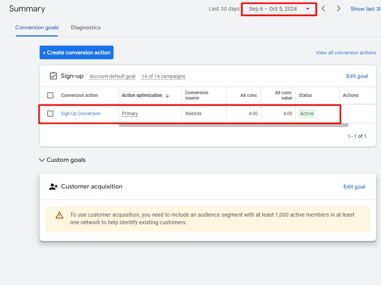The image size is (381, 285).
Task: Click the Primary optimization value
Action: pyautogui.click(x=130, y=113)
